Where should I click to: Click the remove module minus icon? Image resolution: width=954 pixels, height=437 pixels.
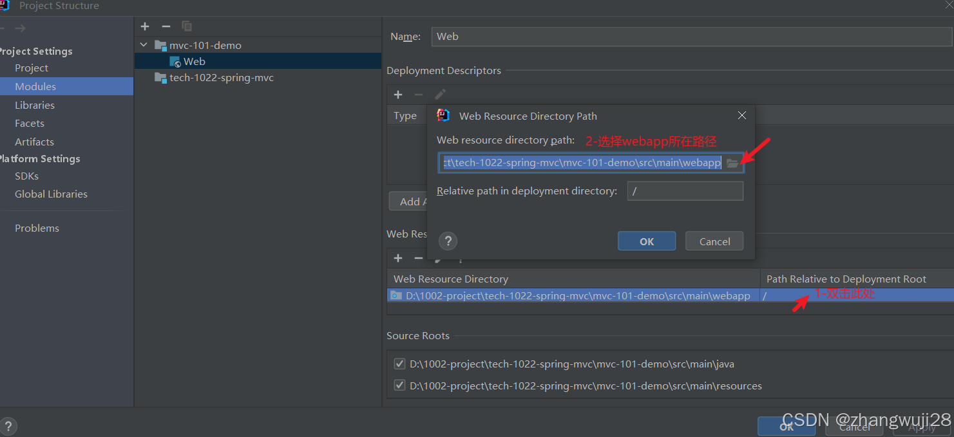click(166, 26)
